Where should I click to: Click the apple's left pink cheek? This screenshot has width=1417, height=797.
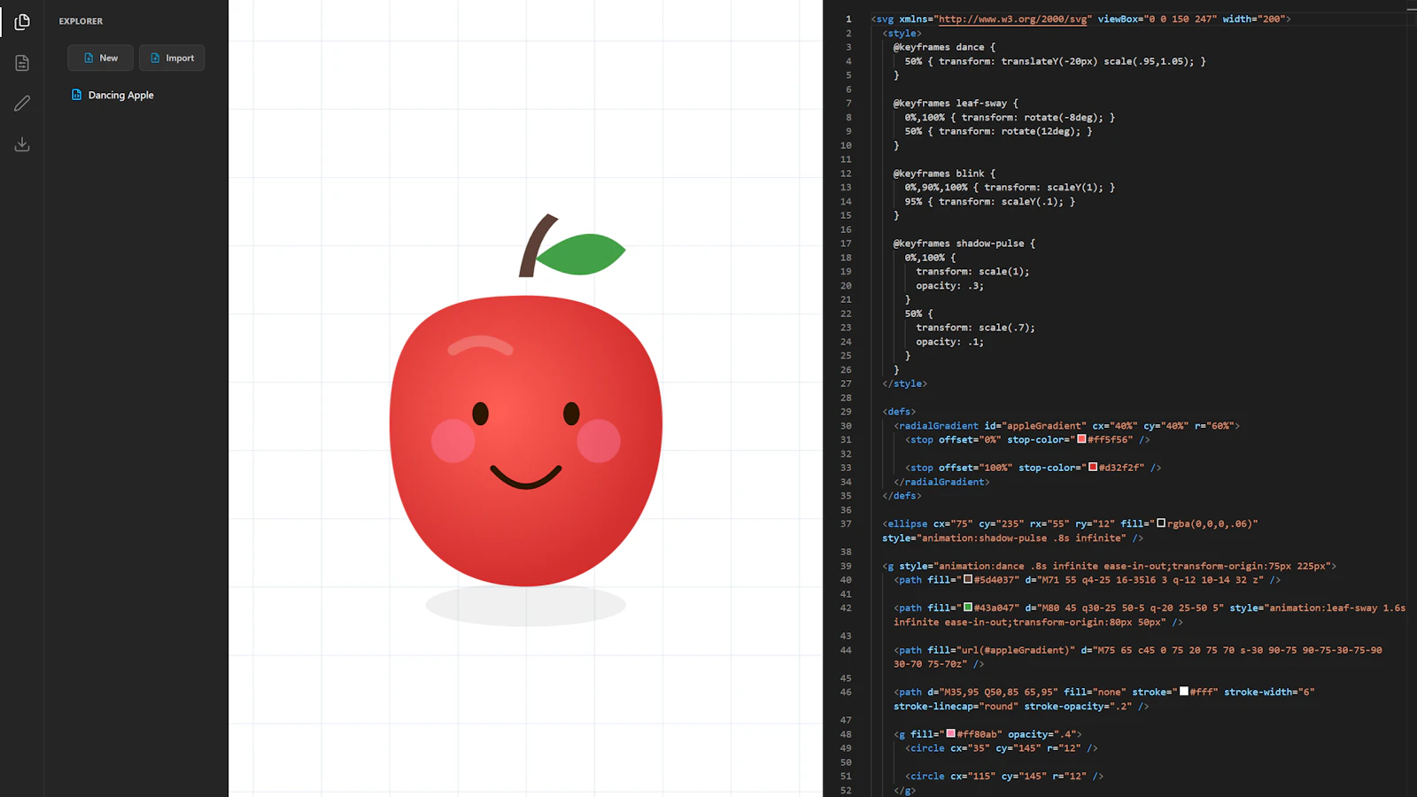coord(453,440)
